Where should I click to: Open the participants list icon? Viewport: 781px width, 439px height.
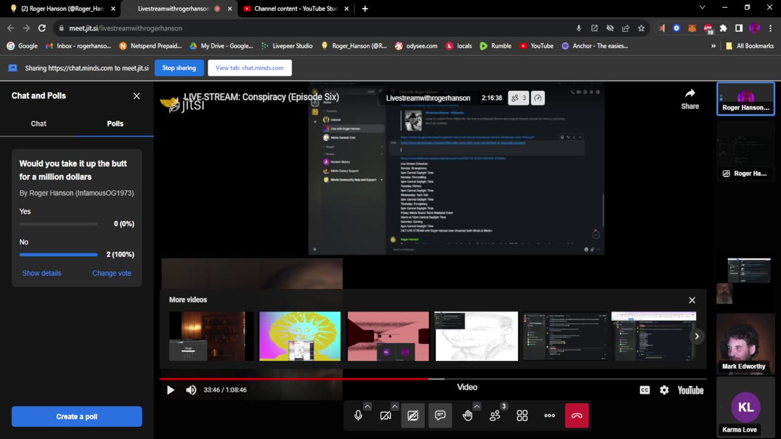495,416
